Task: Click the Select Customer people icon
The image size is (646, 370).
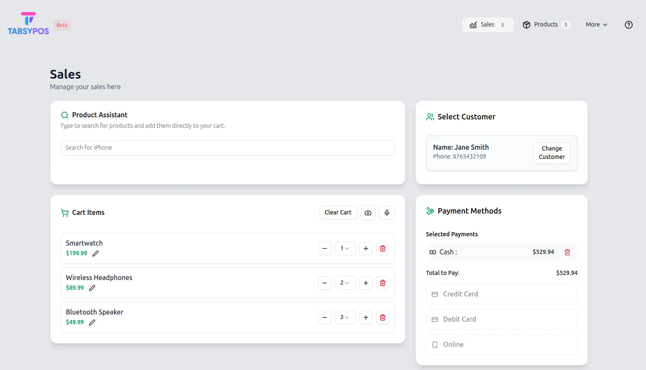Action: coord(430,117)
